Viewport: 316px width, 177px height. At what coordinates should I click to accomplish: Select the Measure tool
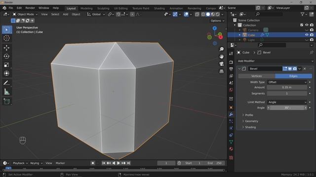pos(6,92)
